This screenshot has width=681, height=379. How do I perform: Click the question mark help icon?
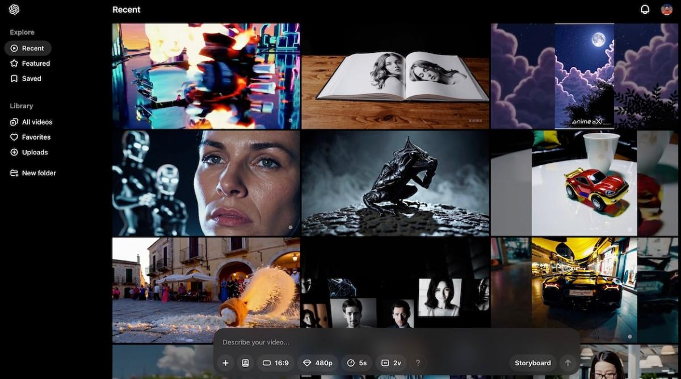(x=418, y=363)
